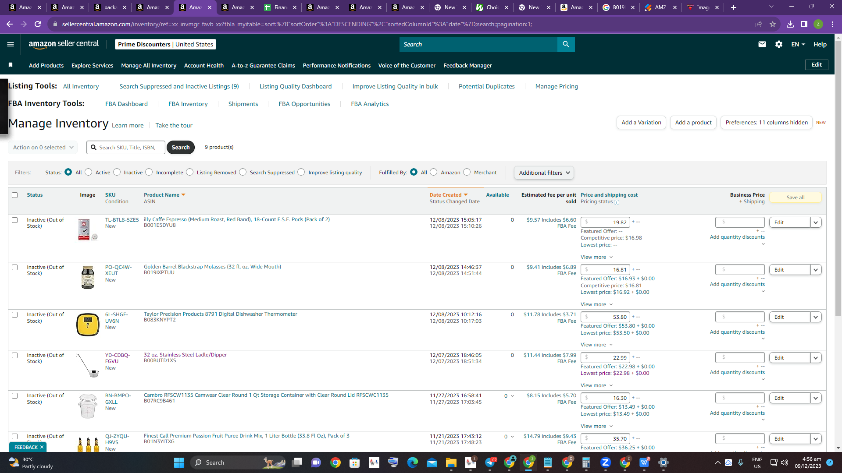This screenshot has height=473, width=842.
Task: Launch Zoom from the taskbar
Action: [606, 462]
